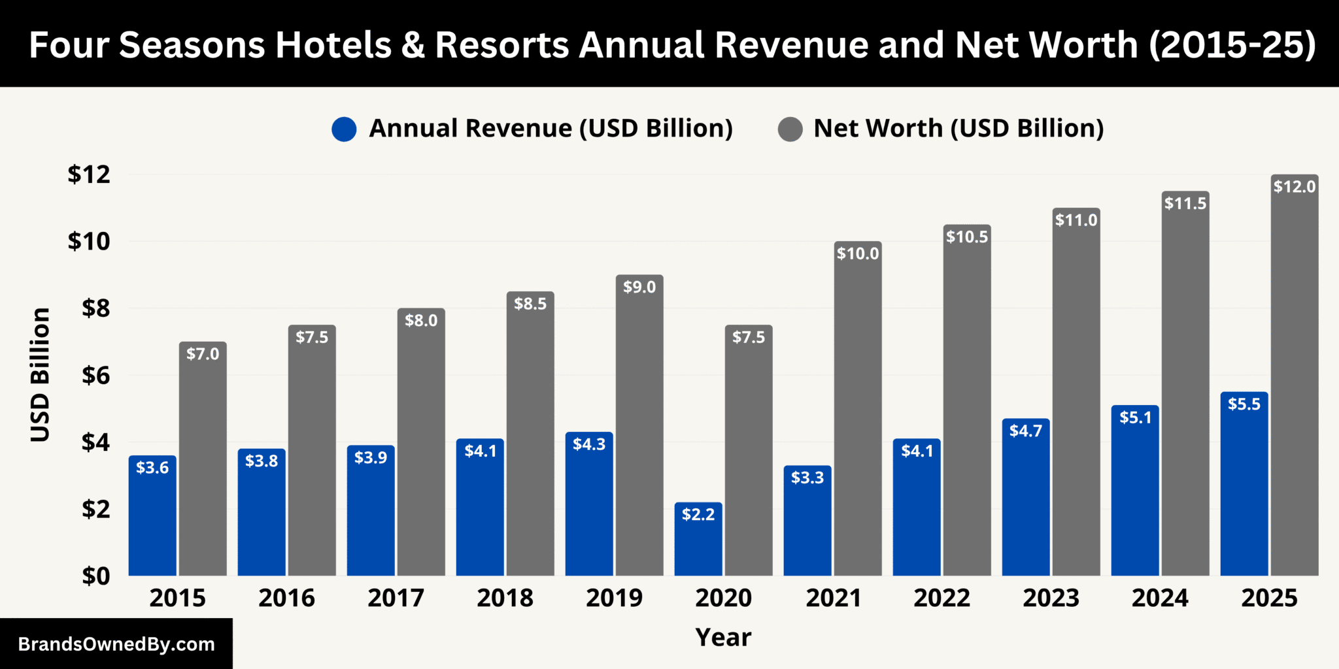The width and height of the screenshot is (1339, 669).
Task: Click the 2022 revenue label "$4.1"
Action: [x=917, y=451]
